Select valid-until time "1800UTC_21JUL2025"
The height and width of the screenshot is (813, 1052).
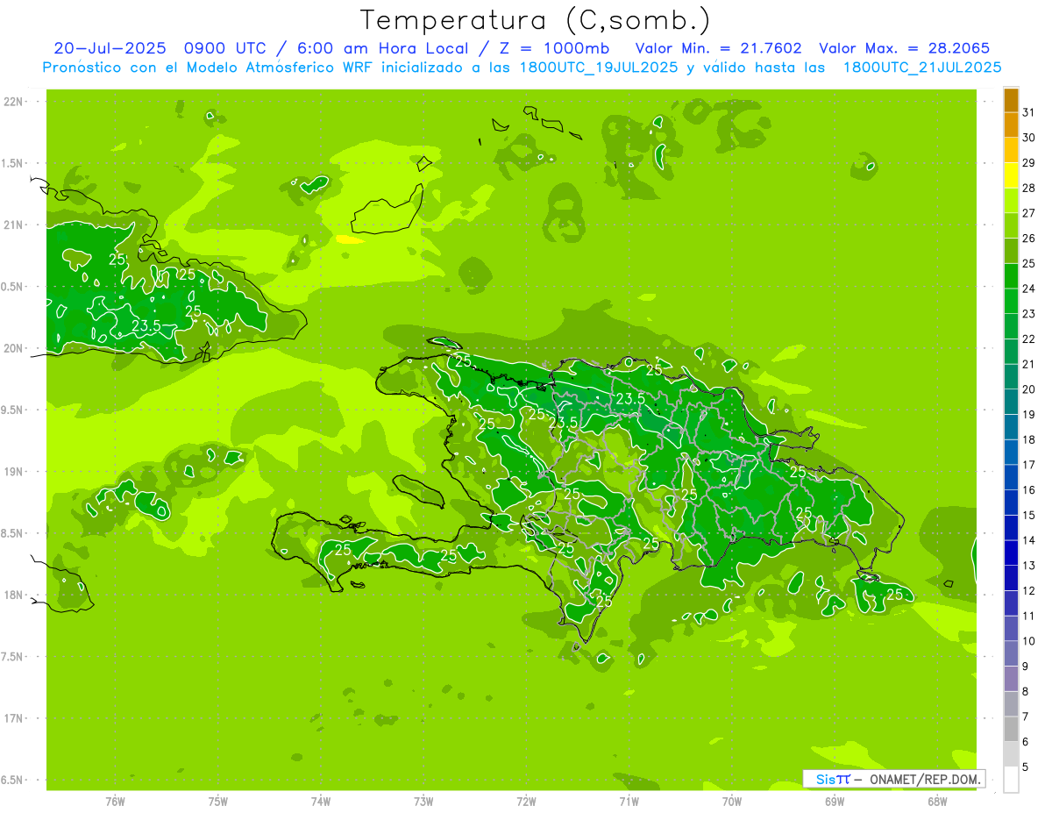[x=922, y=68]
